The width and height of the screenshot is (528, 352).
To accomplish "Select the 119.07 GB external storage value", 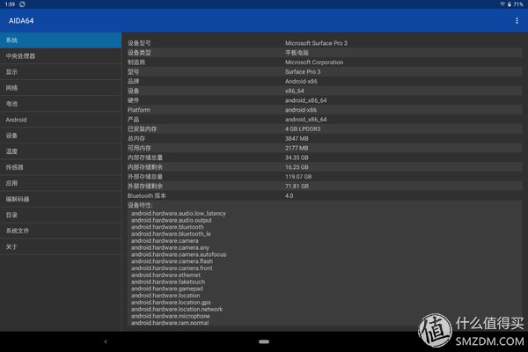I will [x=298, y=177].
